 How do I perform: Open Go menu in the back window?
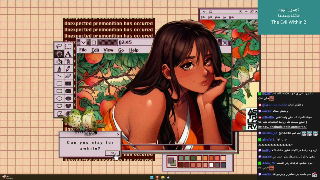224,17
